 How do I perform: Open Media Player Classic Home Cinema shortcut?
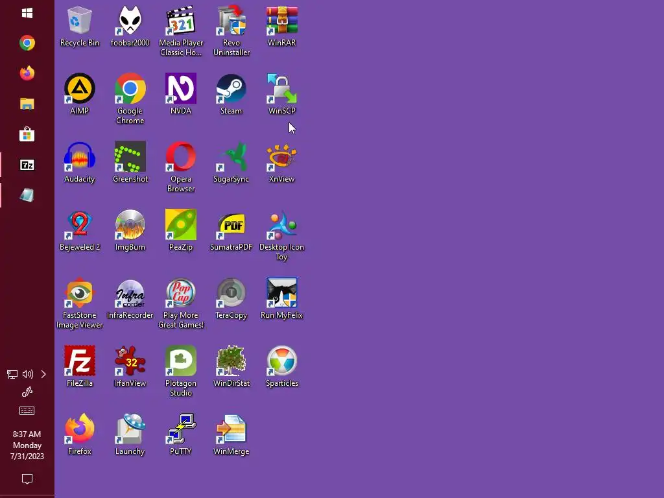(x=181, y=31)
